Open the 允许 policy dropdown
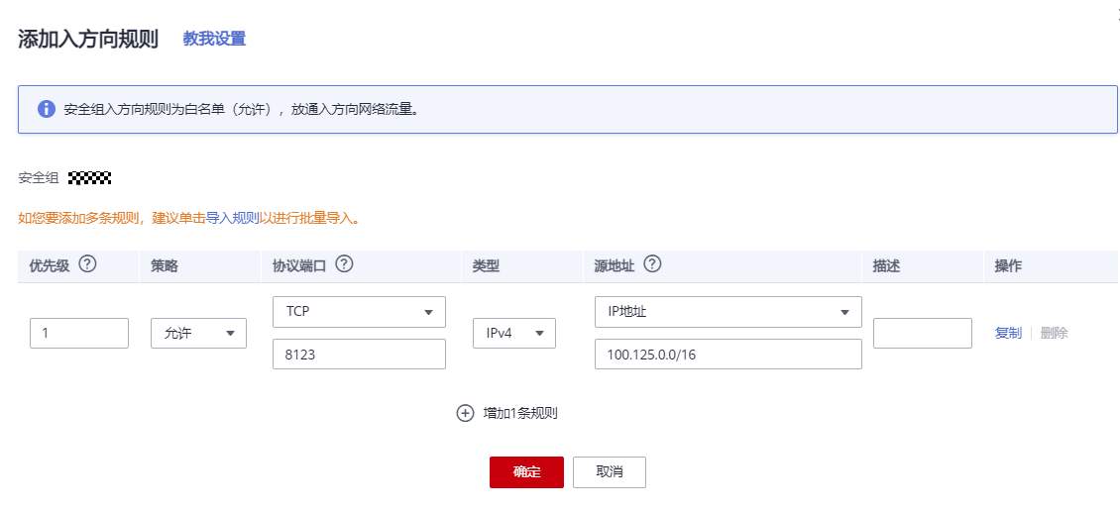 pyautogui.click(x=198, y=334)
